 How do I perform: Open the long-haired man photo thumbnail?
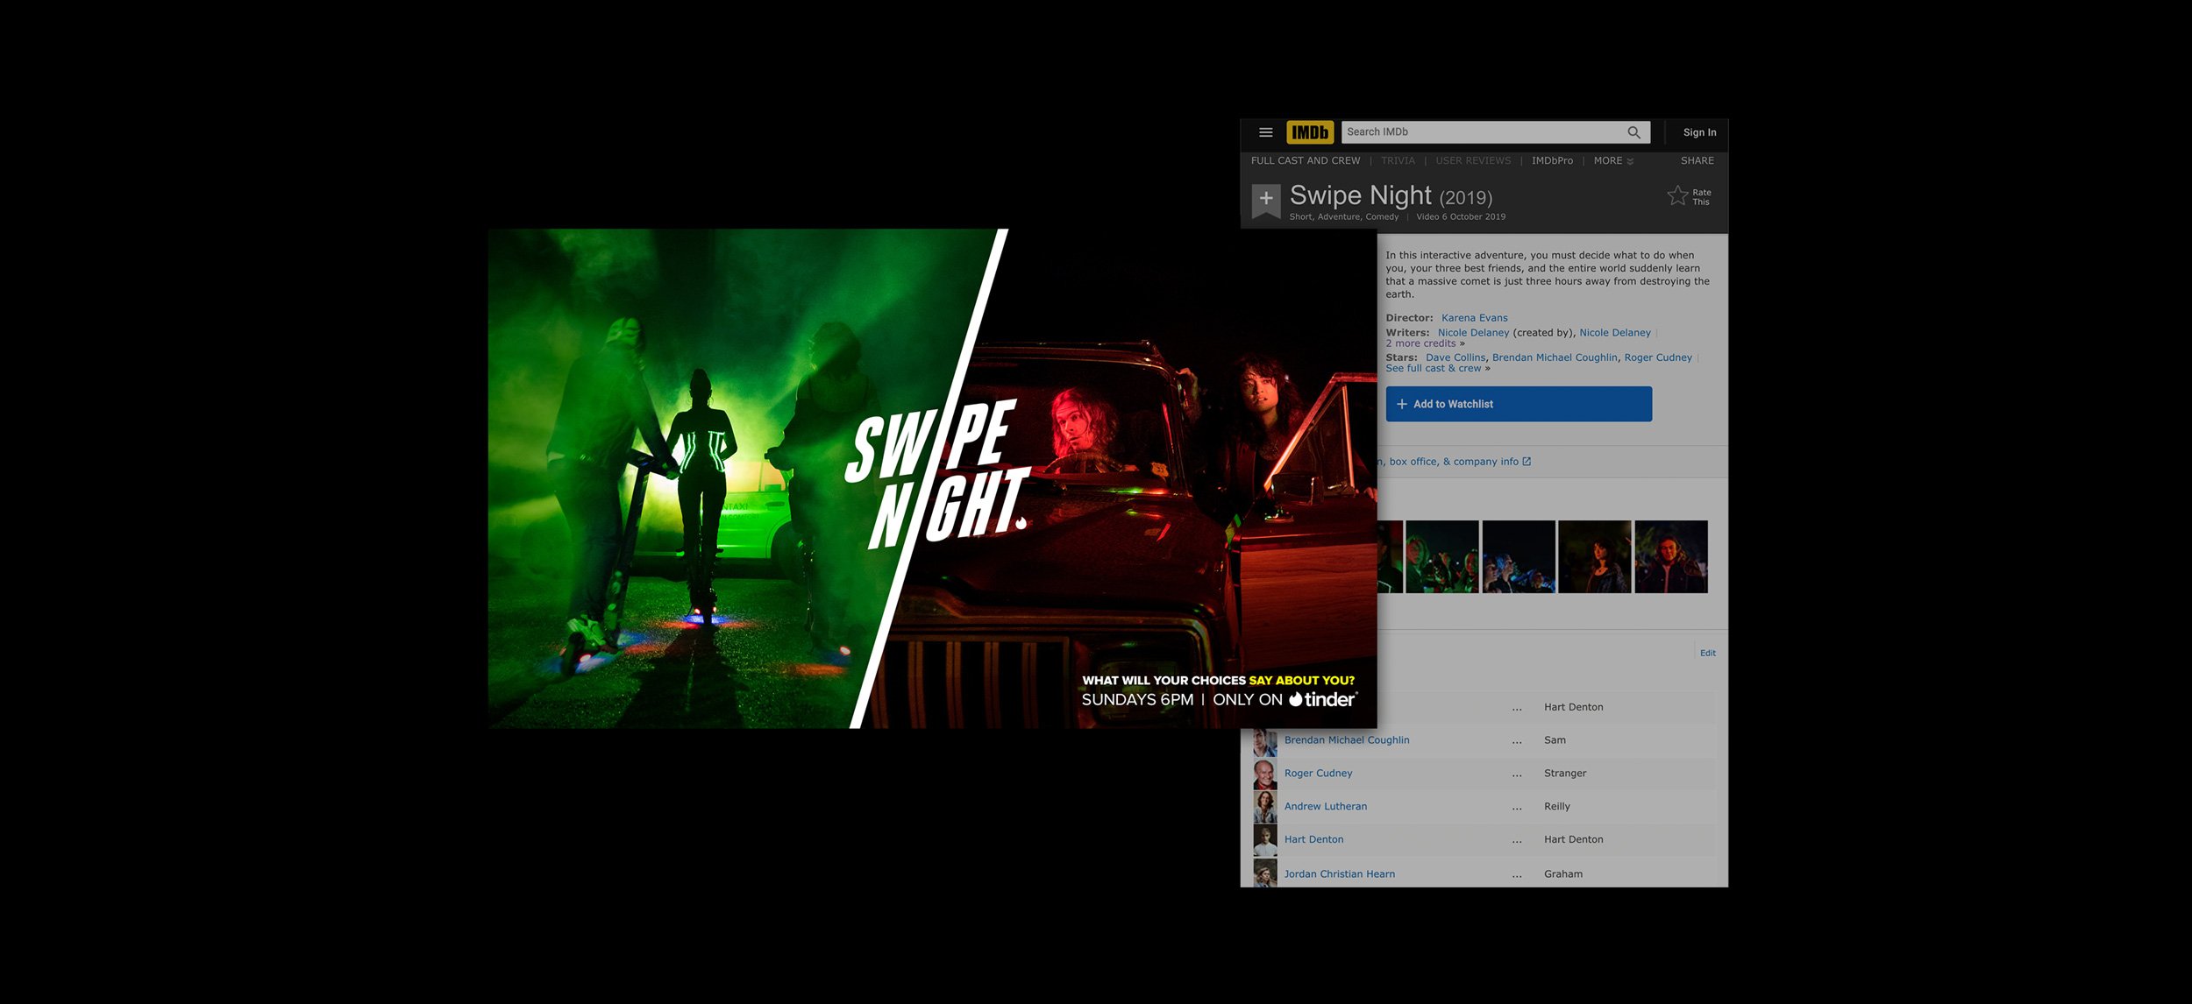coord(1671,557)
